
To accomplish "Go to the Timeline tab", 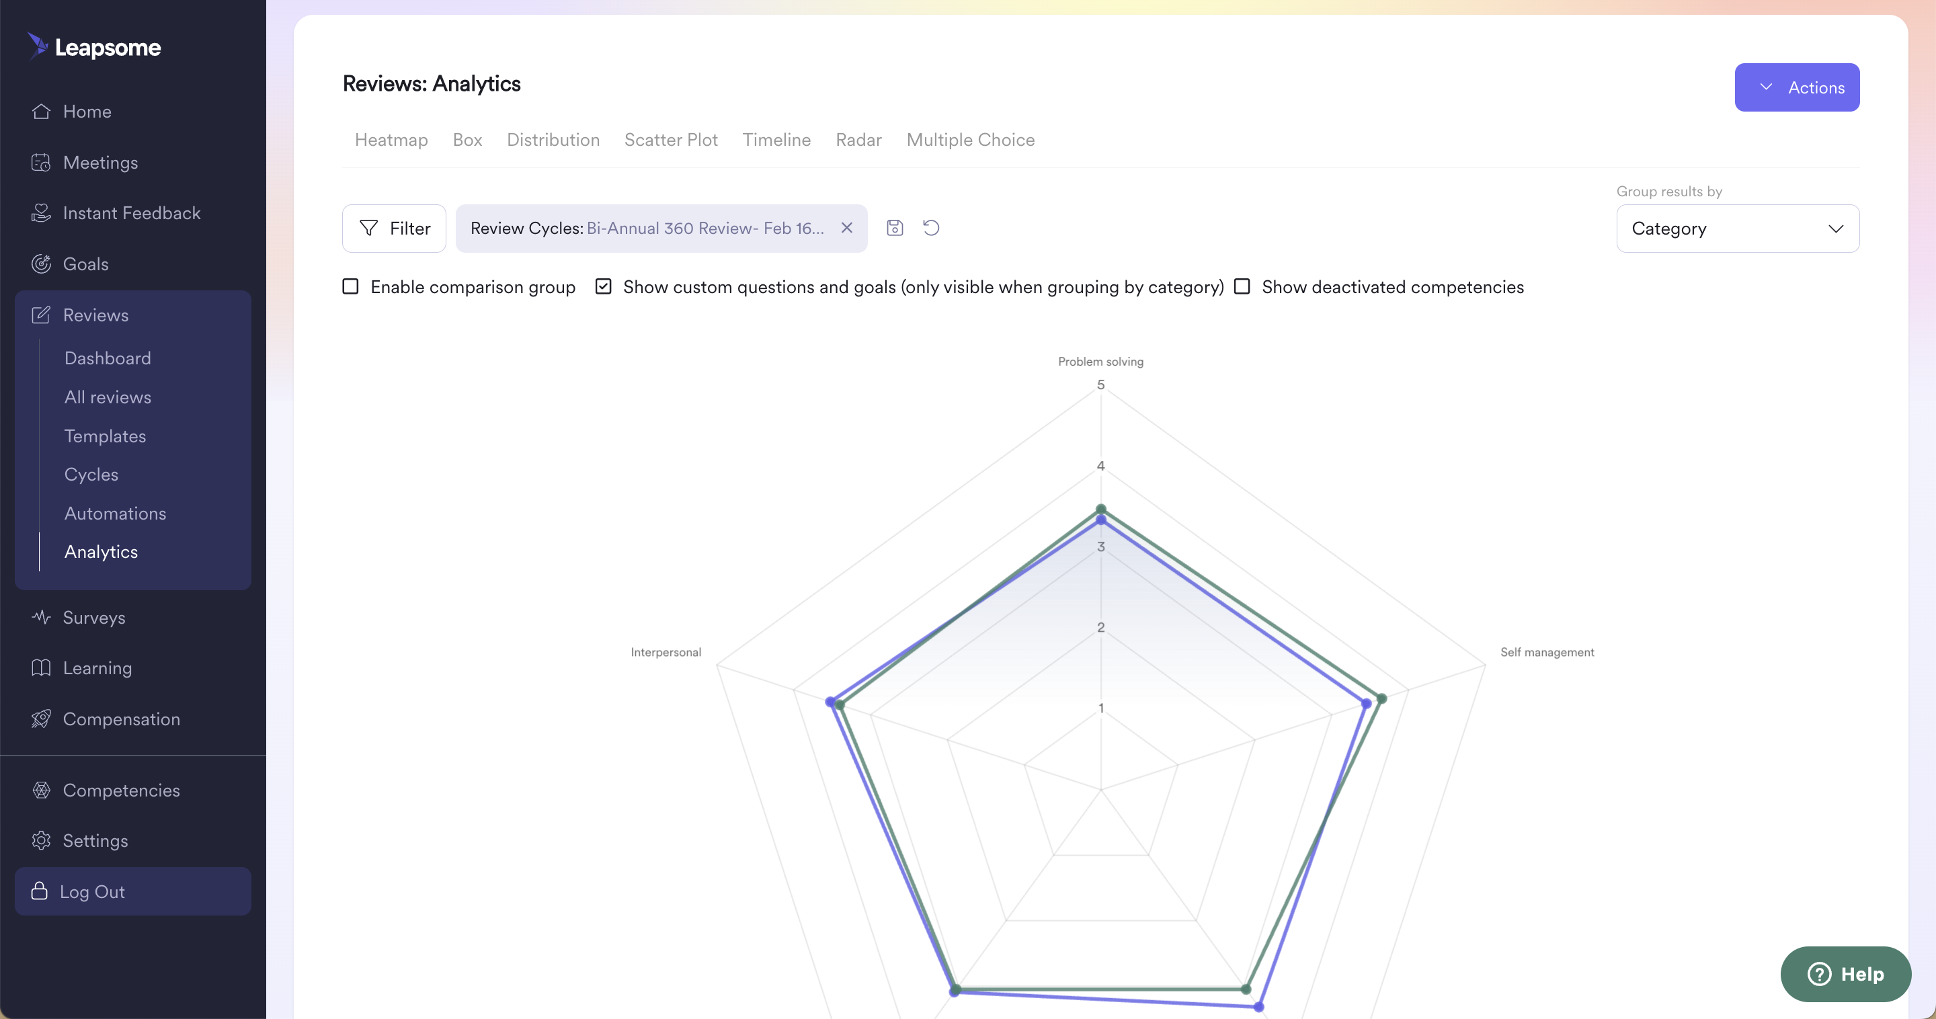I will coord(776,140).
